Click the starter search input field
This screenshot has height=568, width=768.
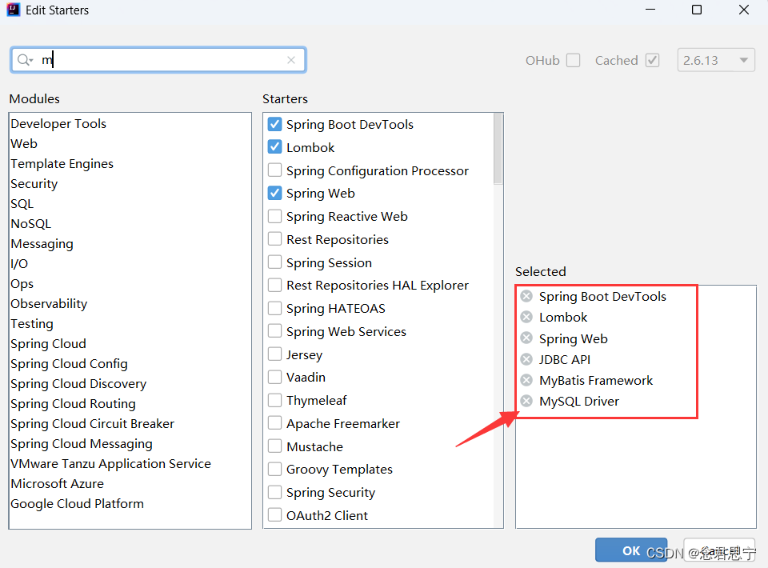(x=158, y=60)
